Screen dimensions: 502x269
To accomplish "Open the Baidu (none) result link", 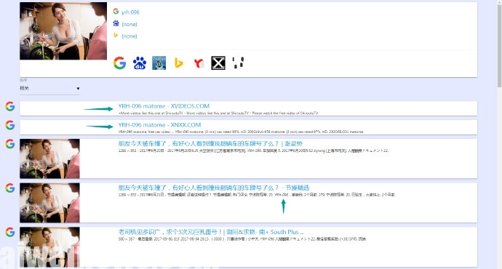I will pyautogui.click(x=130, y=24).
